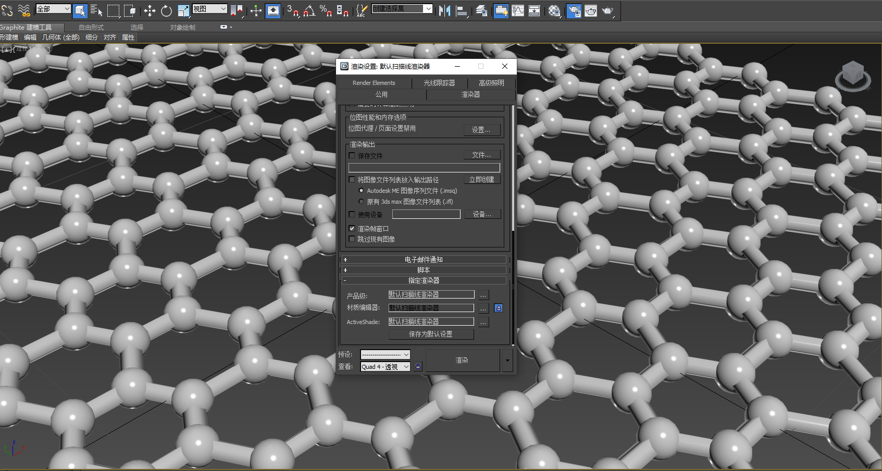Toggle the Spinner Snap icon

(343, 10)
